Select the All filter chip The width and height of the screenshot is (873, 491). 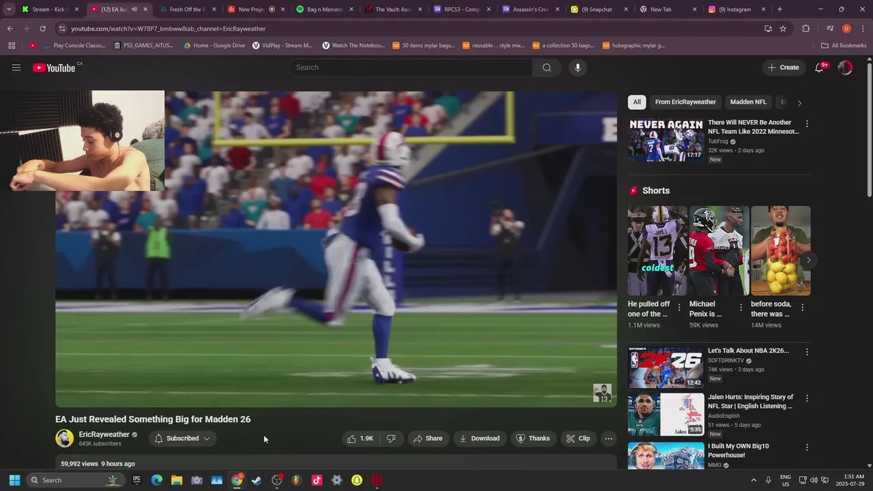637,102
